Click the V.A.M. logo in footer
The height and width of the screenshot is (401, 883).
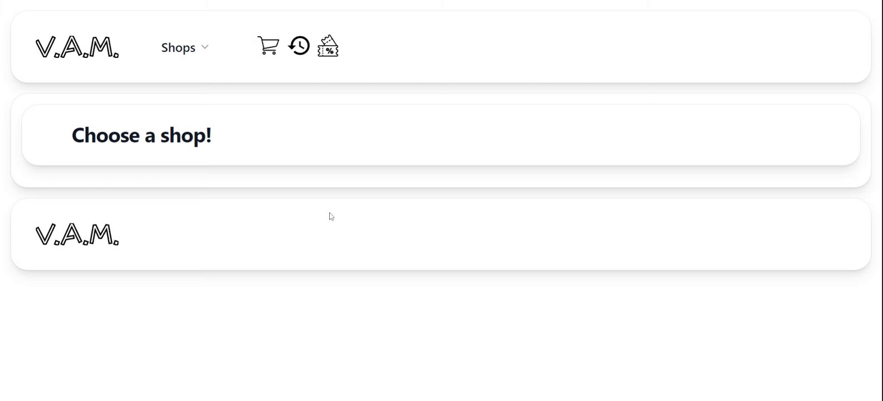click(77, 234)
